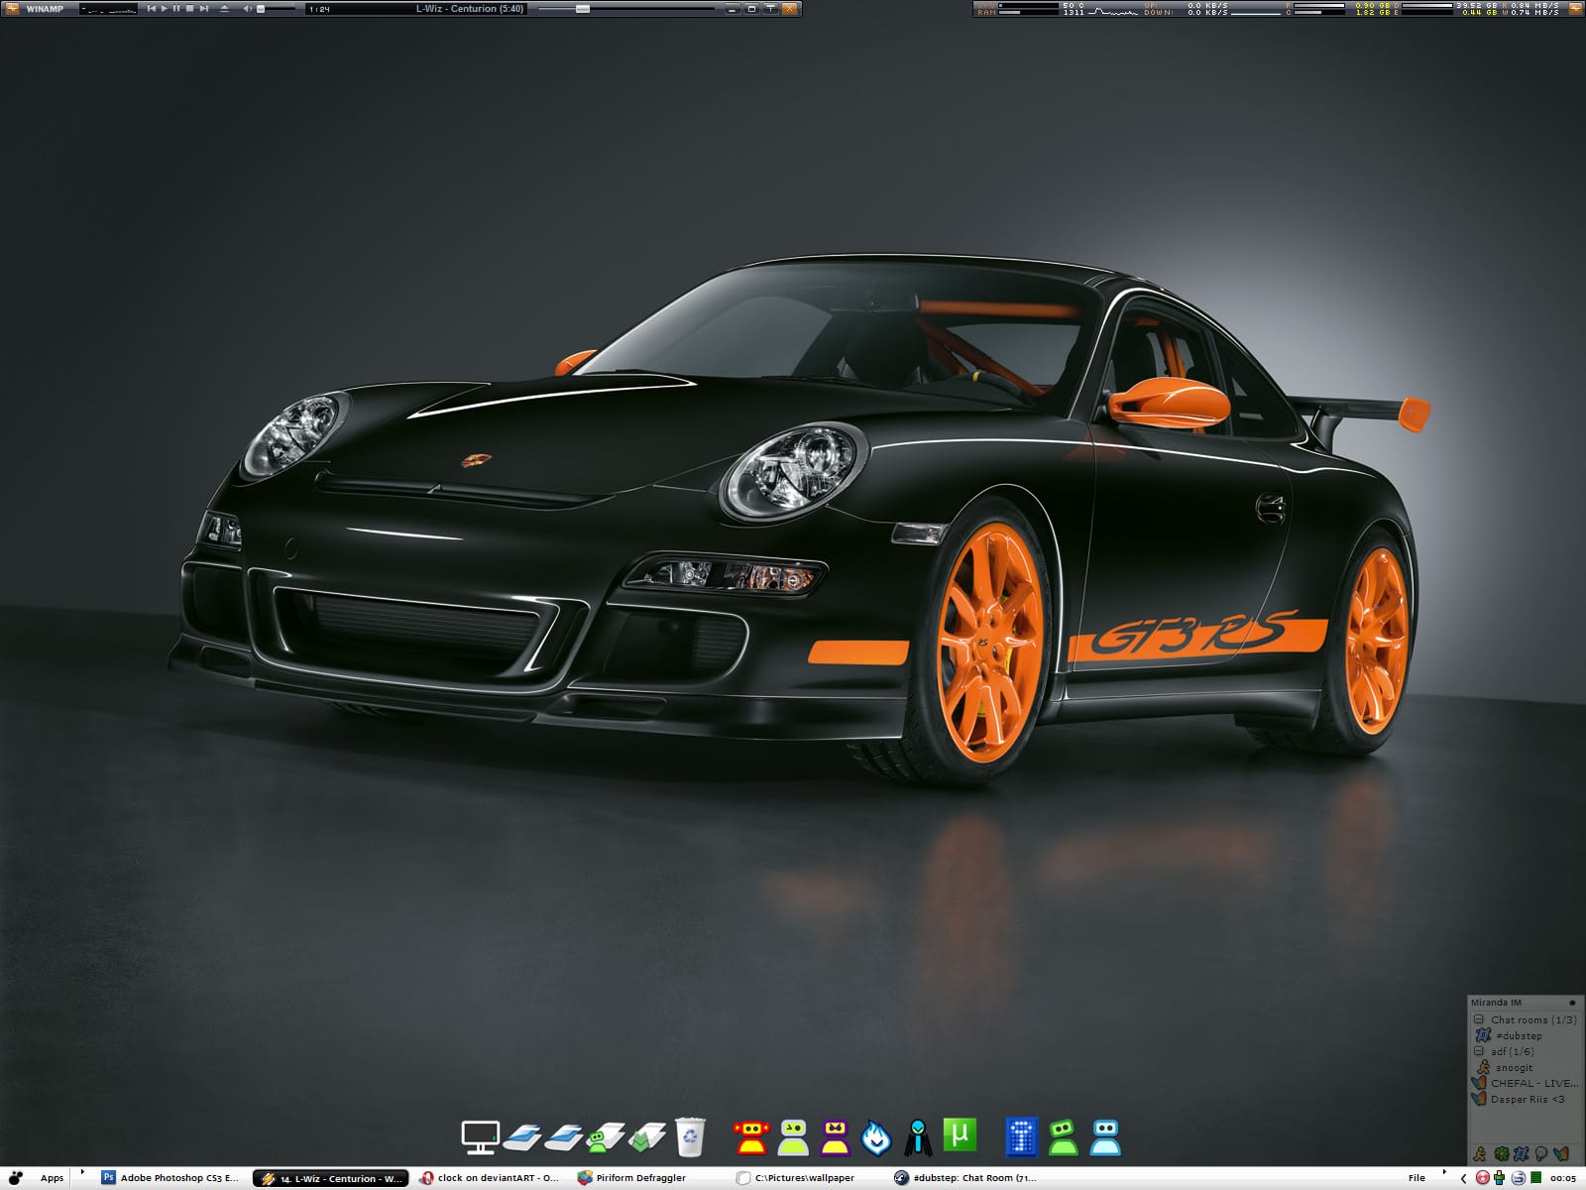Click the Winamp elapsed time display 1:24

pos(319,9)
